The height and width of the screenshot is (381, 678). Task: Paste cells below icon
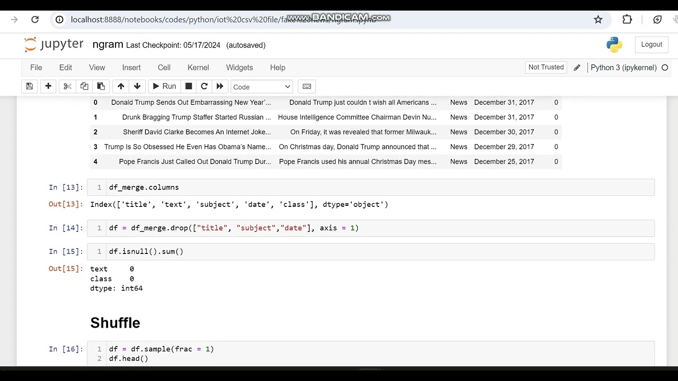(101, 86)
